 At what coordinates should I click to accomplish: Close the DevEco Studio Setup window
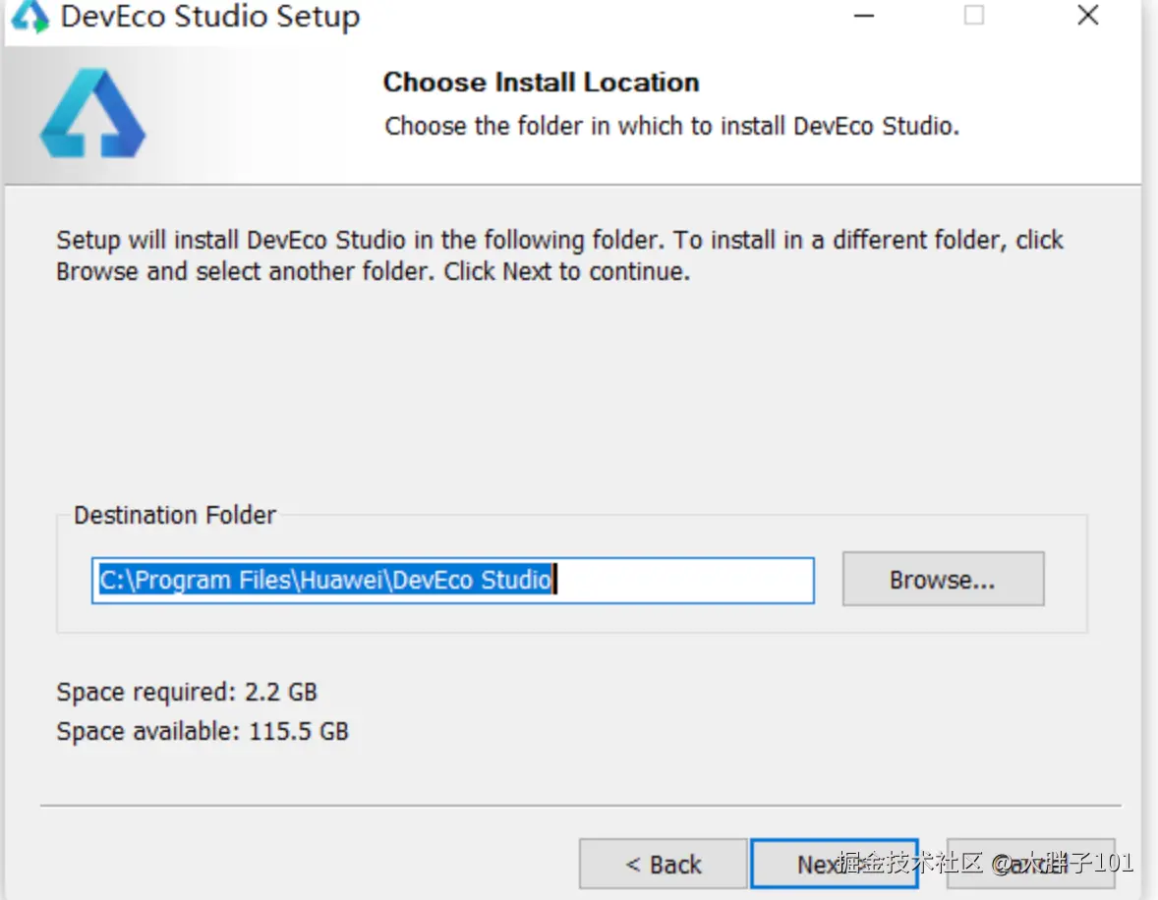click(1087, 16)
